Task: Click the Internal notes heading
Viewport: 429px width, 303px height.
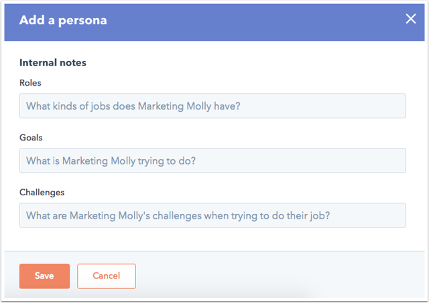Action: [x=53, y=63]
